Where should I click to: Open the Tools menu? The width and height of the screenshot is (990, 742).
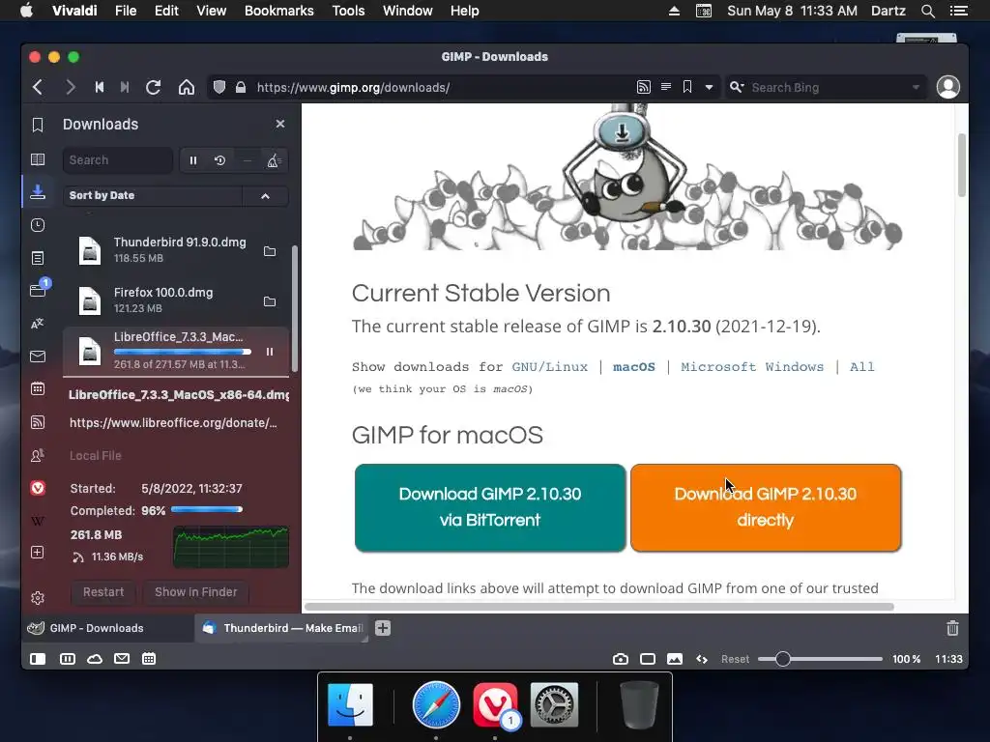(x=348, y=11)
